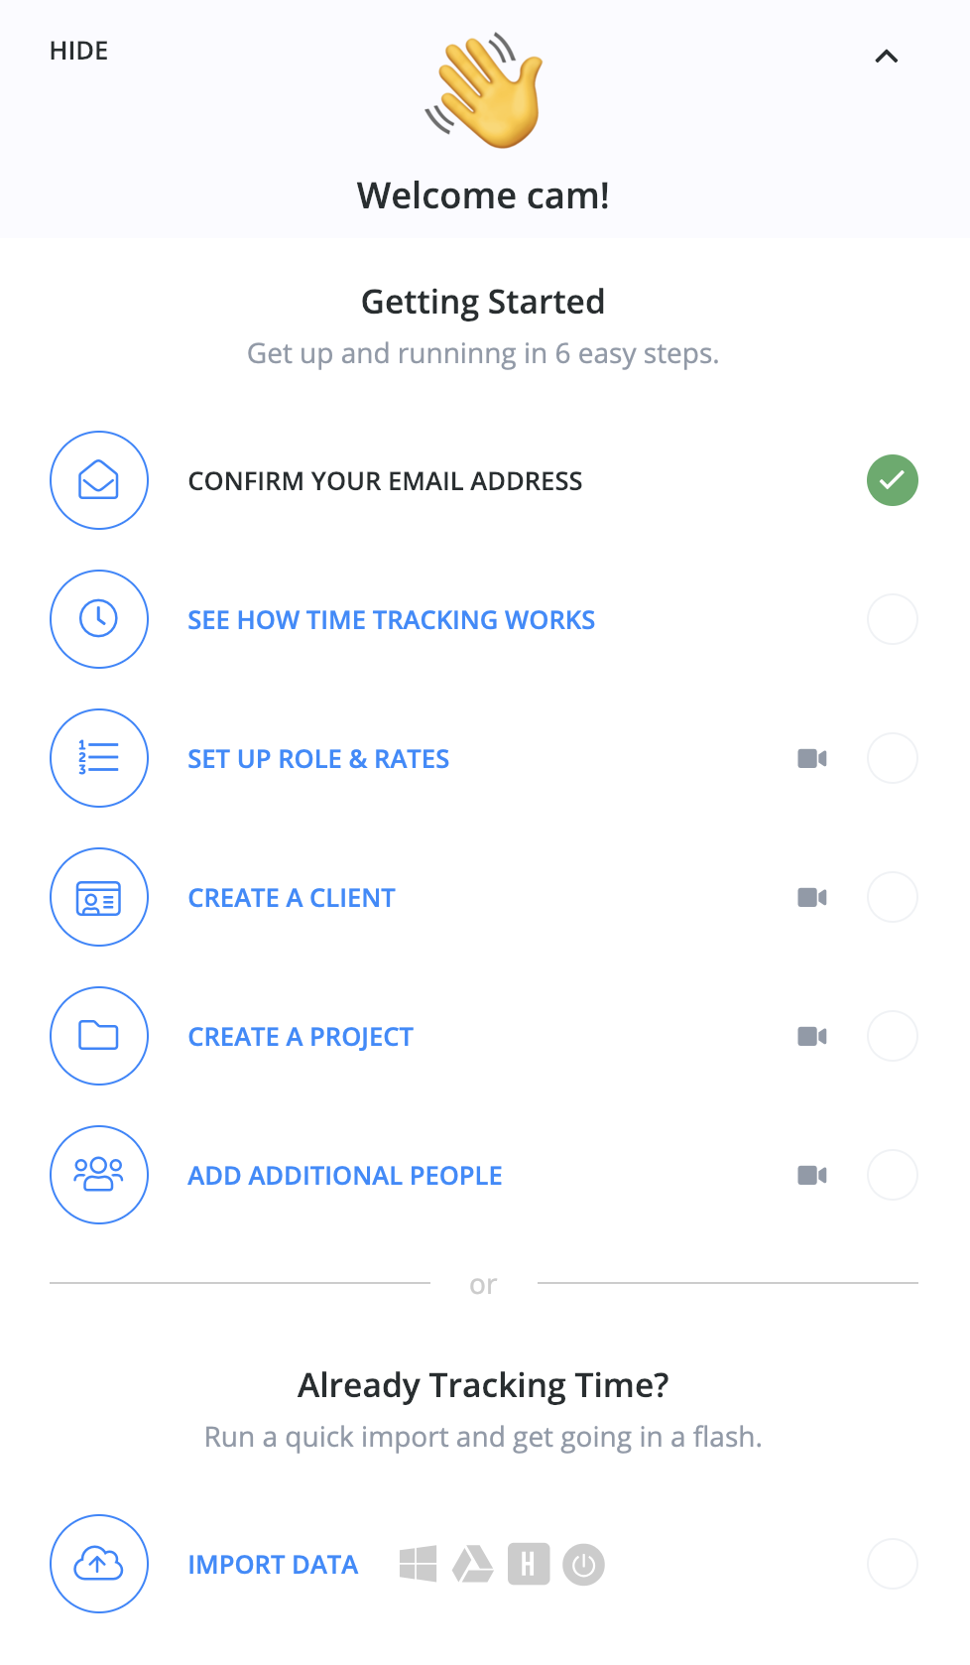This screenshot has width=970, height=1665.
Task: Play video for Create a Client
Action: tap(812, 898)
